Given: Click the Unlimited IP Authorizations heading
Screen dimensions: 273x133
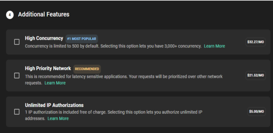Looking at the screenshot, I should click(54, 105).
